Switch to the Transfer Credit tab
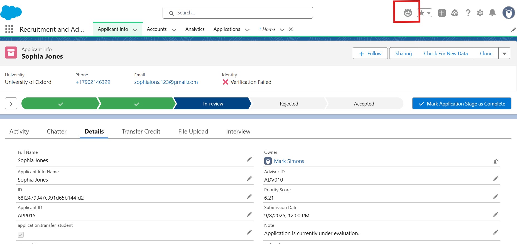This screenshot has width=517, height=244. (x=141, y=132)
